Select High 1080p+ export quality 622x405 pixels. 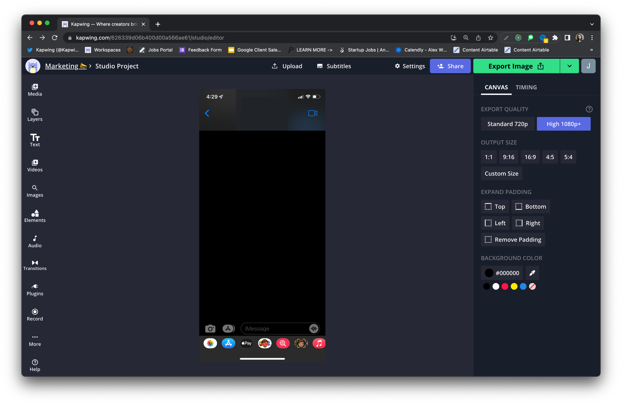click(x=564, y=124)
